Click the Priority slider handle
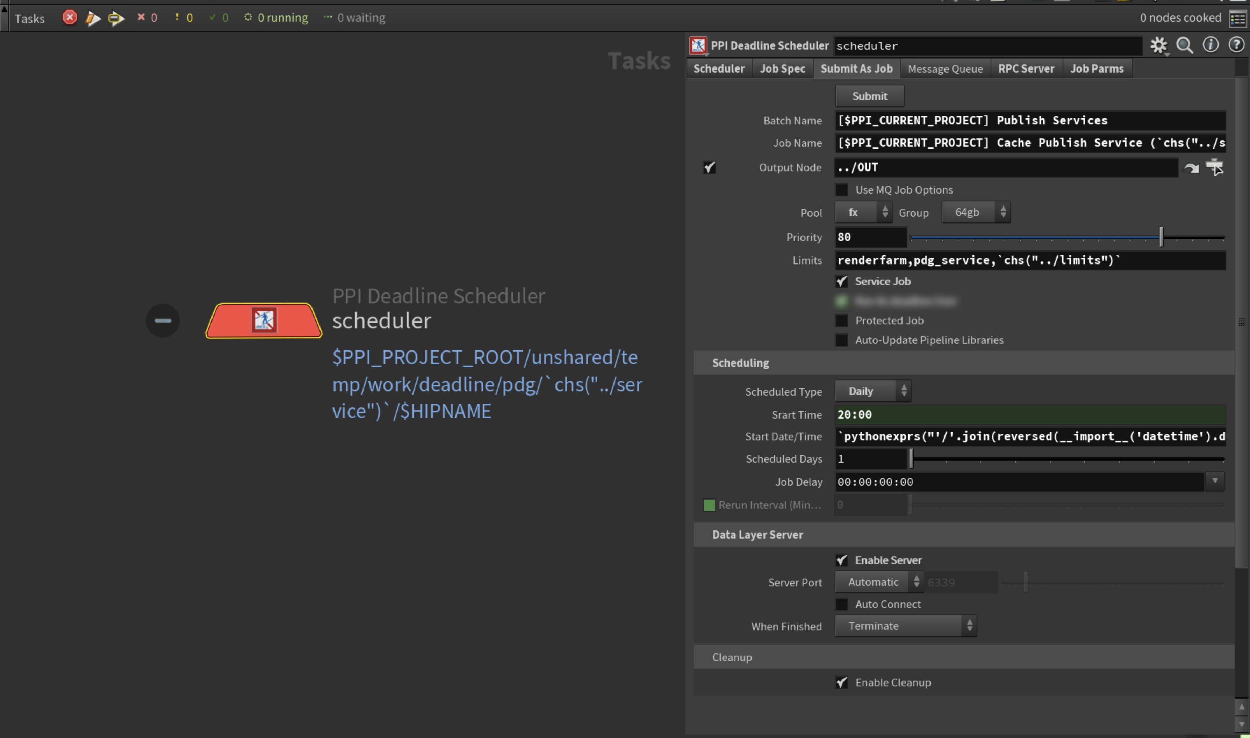Viewport: 1250px width, 738px height. coord(1162,237)
